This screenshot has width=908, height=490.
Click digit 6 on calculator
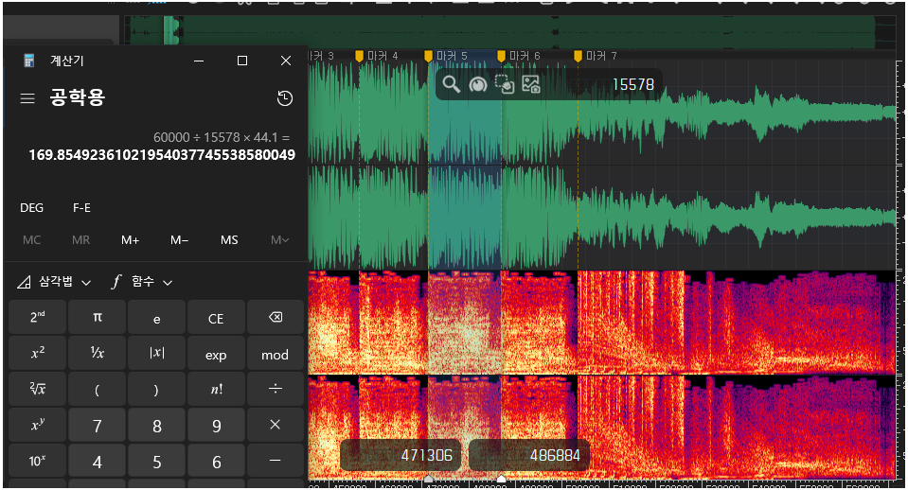click(x=216, y=461)
